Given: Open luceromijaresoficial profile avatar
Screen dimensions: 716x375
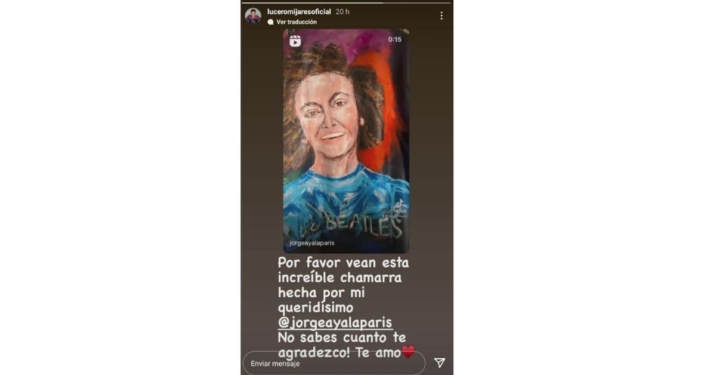Looking at the screenshot, I should tap(253, 16).
